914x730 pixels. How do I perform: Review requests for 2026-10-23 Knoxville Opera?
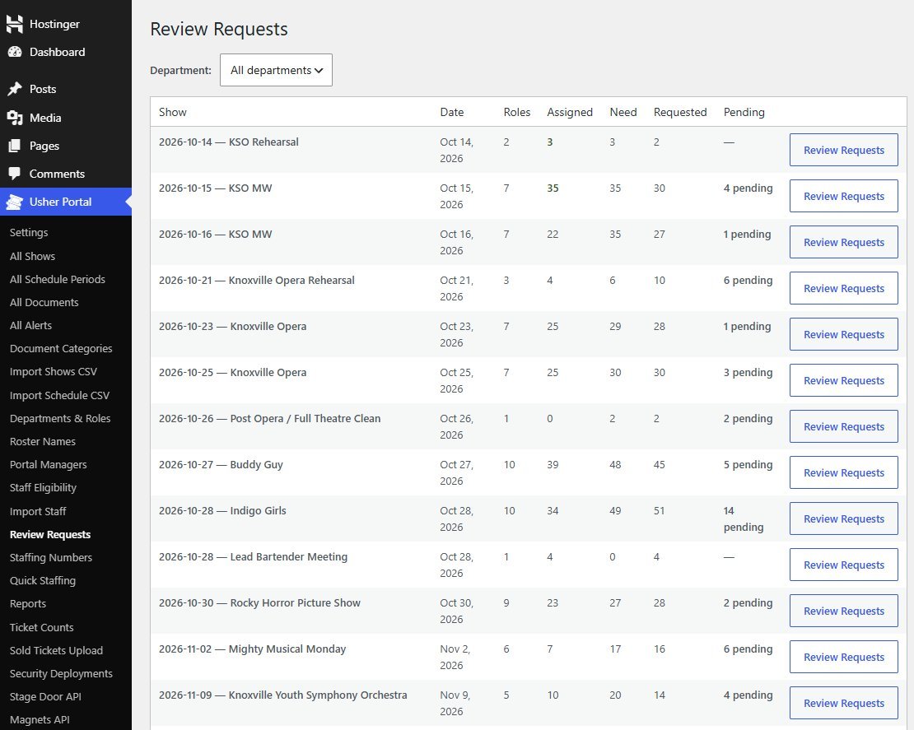pos(843,334)
